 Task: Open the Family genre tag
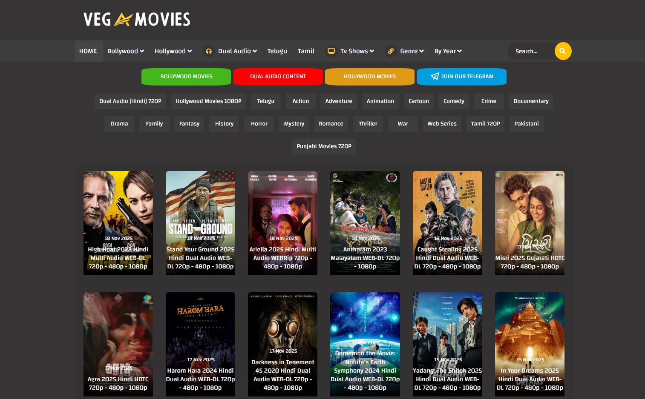coord(154,124)
